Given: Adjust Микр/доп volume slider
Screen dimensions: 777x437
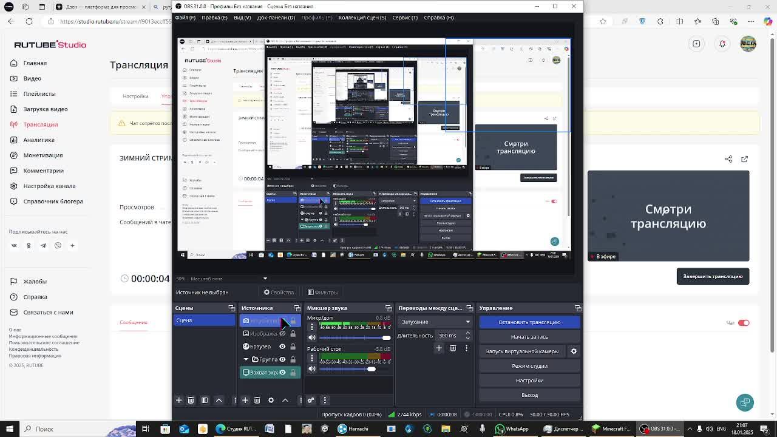Looking at the screenshot, I should [355, 337].
